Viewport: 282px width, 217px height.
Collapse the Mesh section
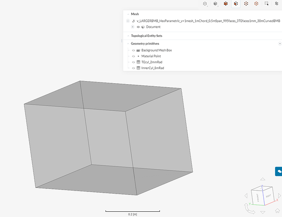[128, 14]
